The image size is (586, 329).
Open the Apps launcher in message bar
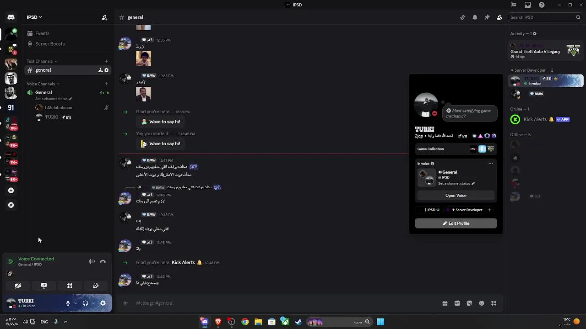494,303
